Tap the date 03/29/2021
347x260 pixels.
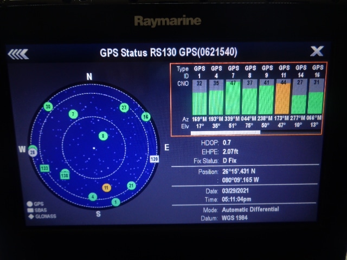[x=235, y=191]
